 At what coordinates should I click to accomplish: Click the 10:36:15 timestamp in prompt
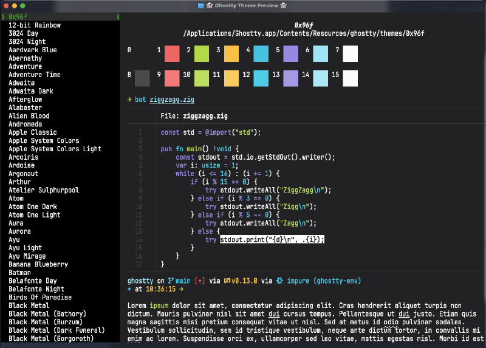tap(161, 289)
